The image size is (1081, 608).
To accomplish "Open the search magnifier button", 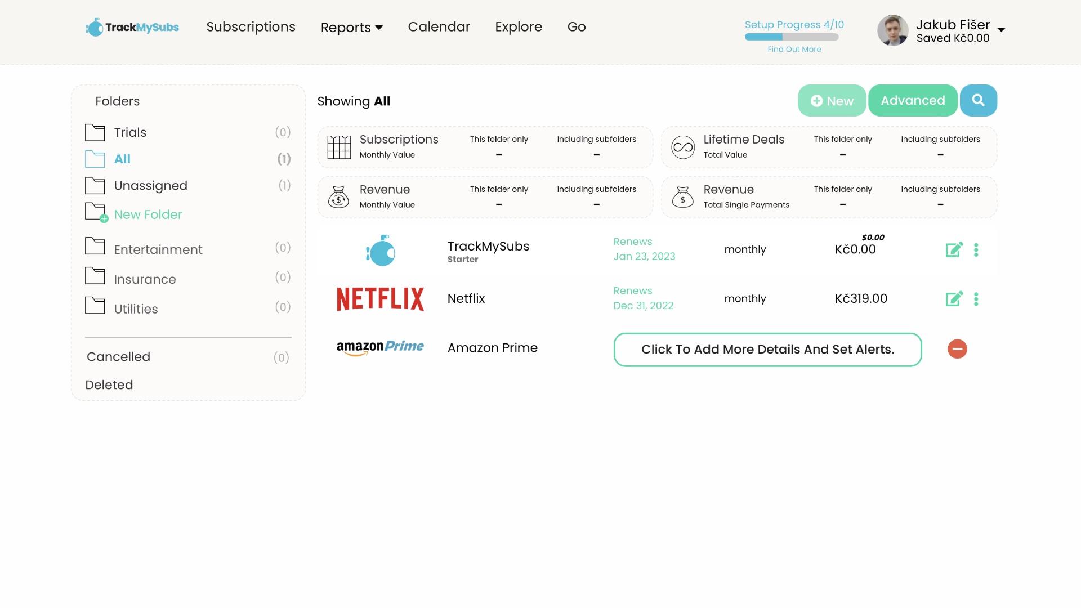I will point(979,101).
